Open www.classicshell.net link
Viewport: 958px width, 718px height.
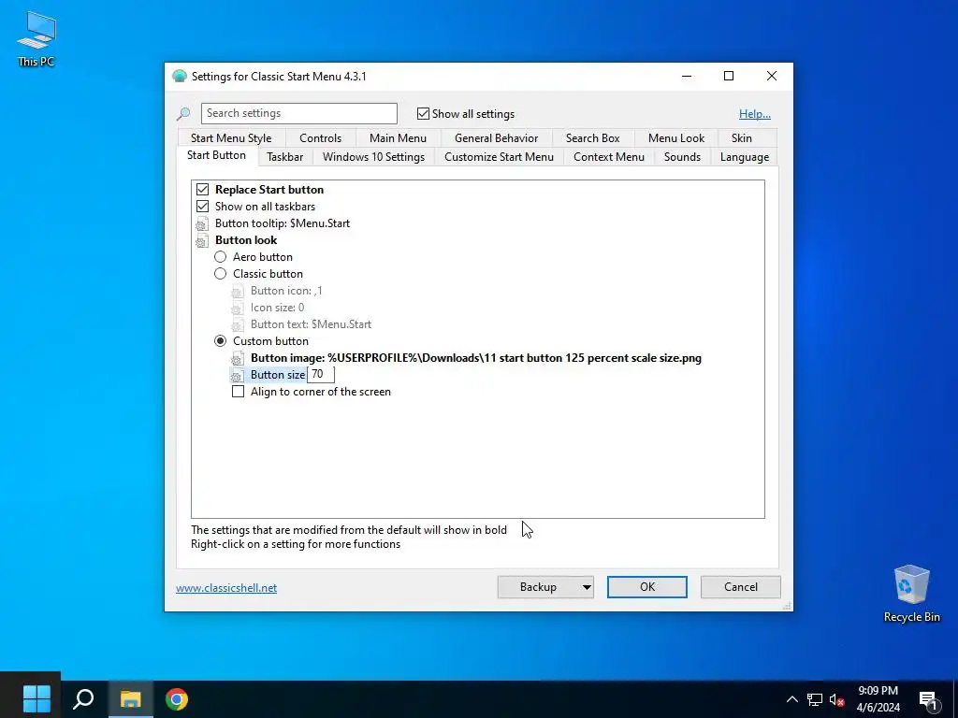(x=226, y=588)
